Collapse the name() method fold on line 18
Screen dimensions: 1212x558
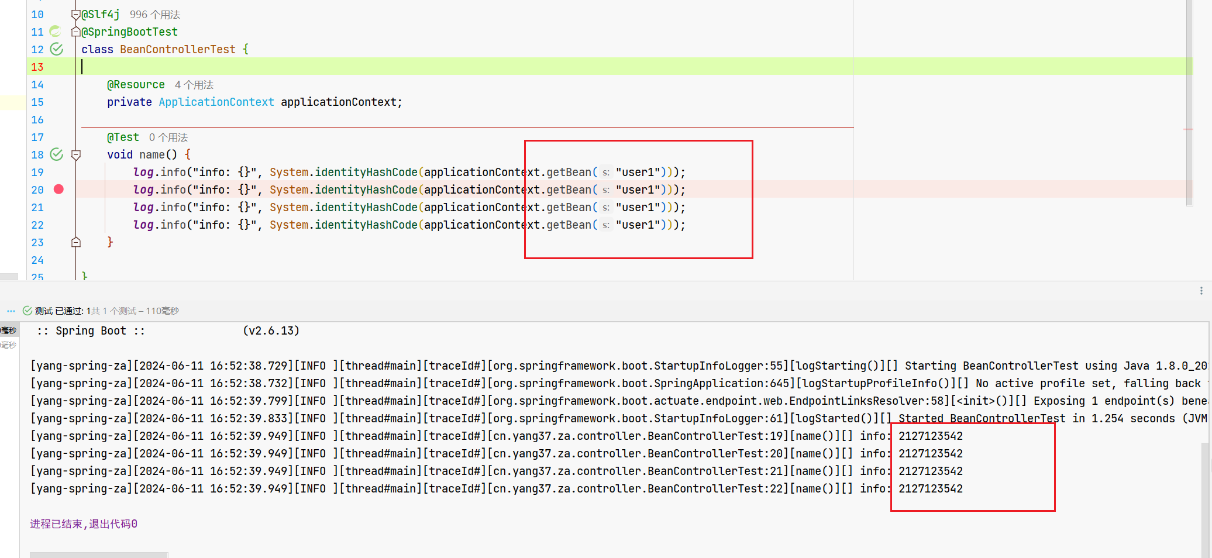tap(75, 155)
